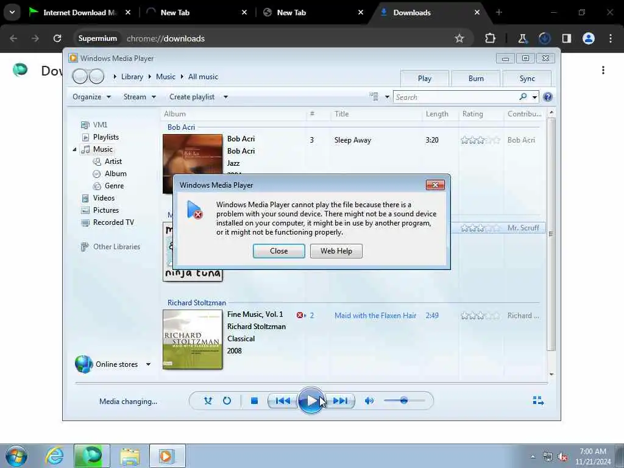Image resolution: width=624 pixels, height=468 pixels.
Task: Click the Supermium browser taskbar icon
Action: click(92, 456)
